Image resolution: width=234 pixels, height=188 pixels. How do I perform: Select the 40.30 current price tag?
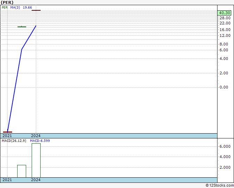[224, 13]
